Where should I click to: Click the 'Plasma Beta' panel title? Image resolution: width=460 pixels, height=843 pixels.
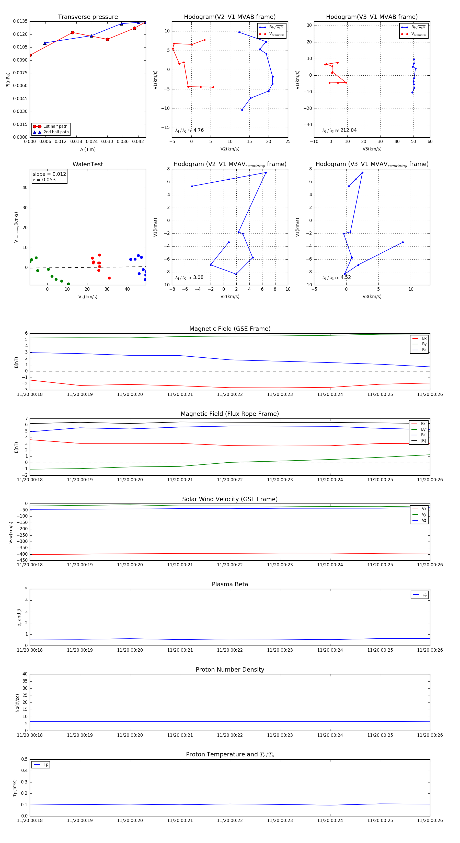(x=230, y=584)
